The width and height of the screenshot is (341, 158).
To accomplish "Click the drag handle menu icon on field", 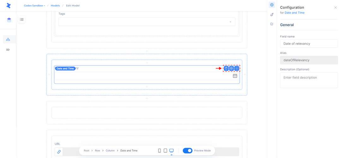I will 236,68.
